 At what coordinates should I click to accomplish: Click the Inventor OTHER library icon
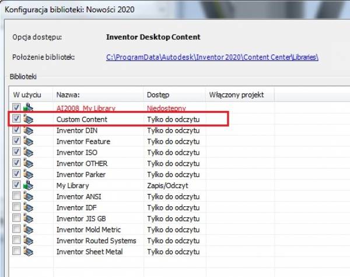tap(29, 163)
